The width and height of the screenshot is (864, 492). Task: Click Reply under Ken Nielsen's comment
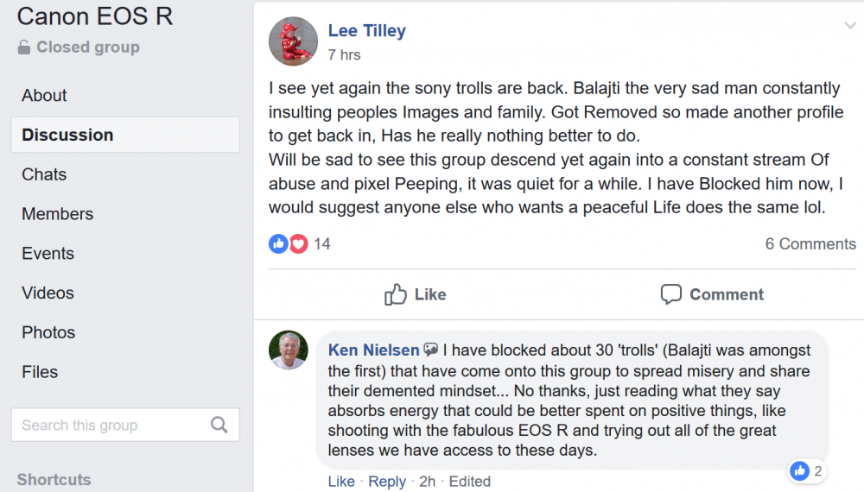tap(386, 482)
